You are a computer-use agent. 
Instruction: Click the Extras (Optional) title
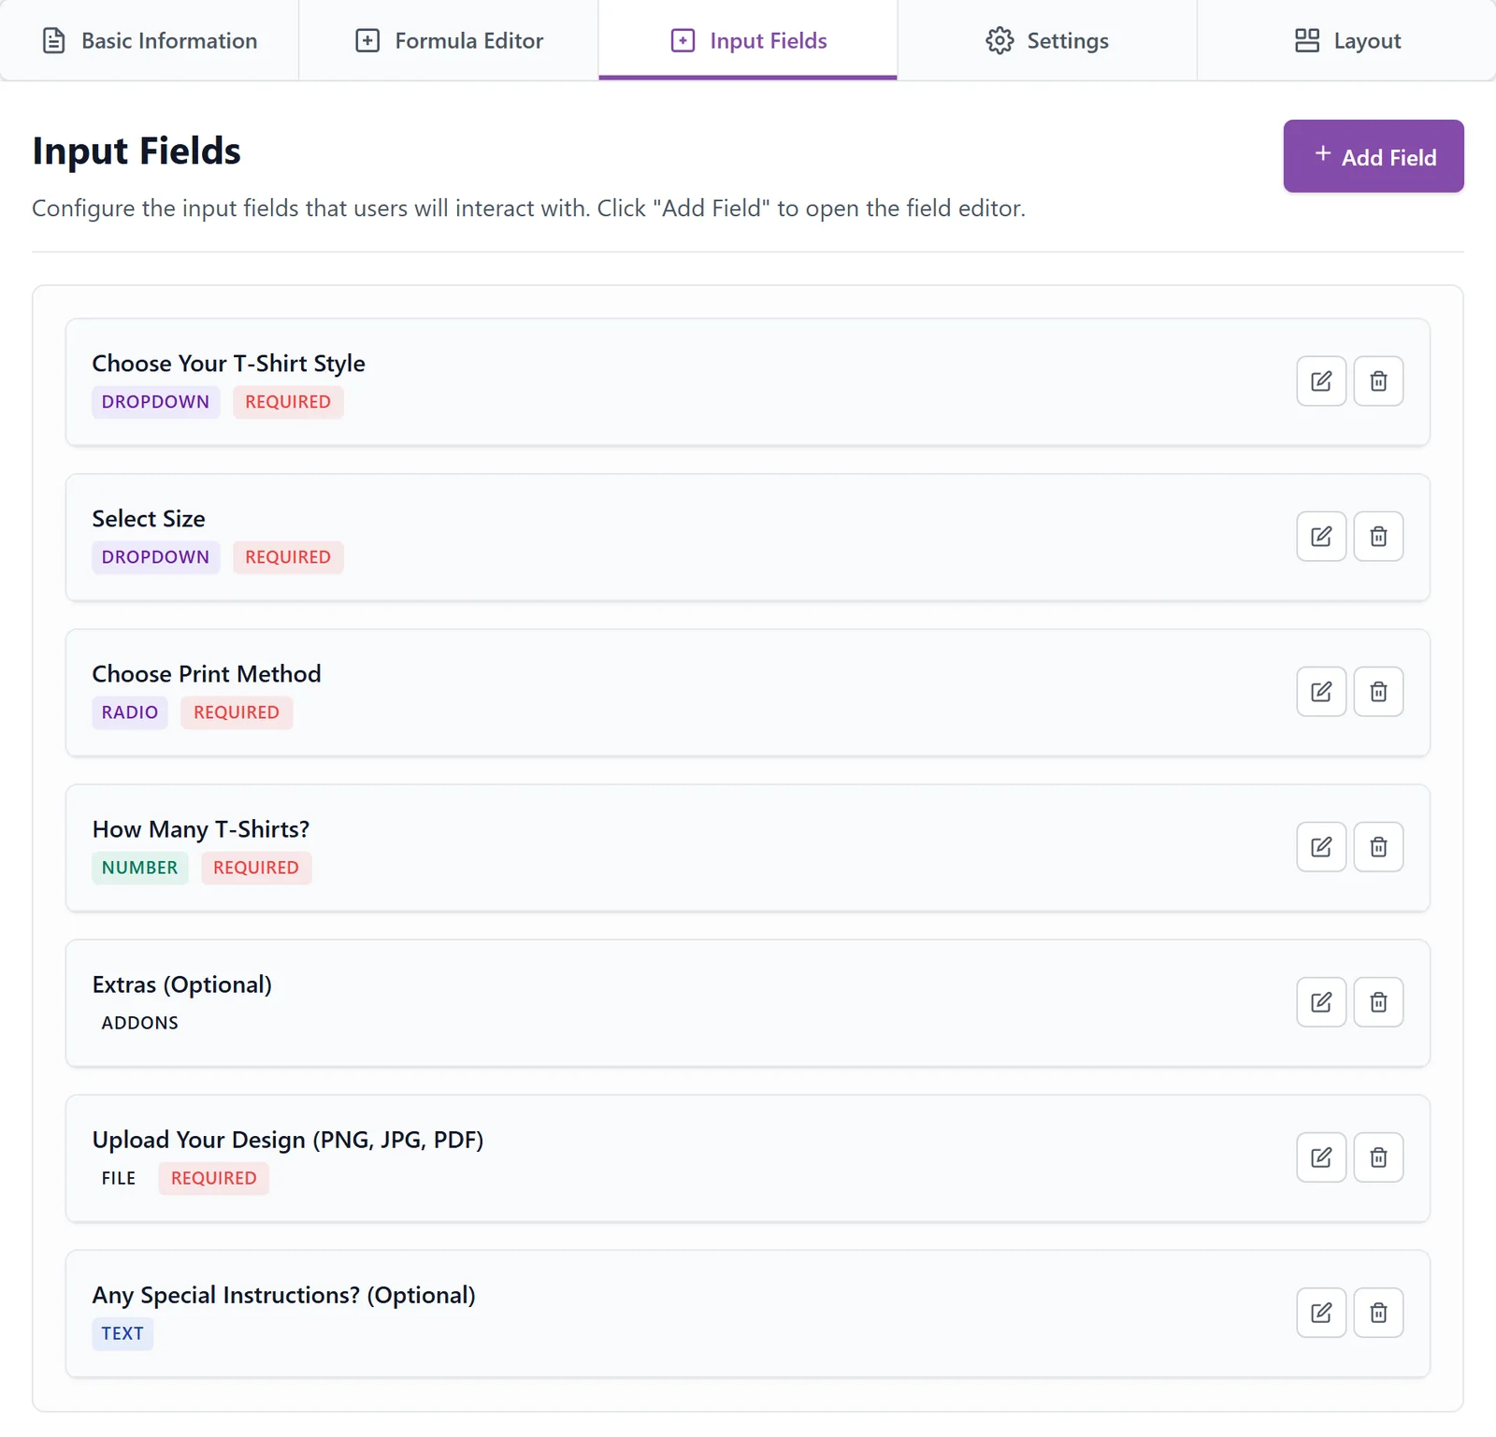pos(182,984)
